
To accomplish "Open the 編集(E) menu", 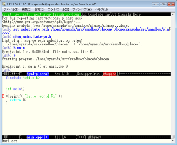I will [x=27, y=9].
